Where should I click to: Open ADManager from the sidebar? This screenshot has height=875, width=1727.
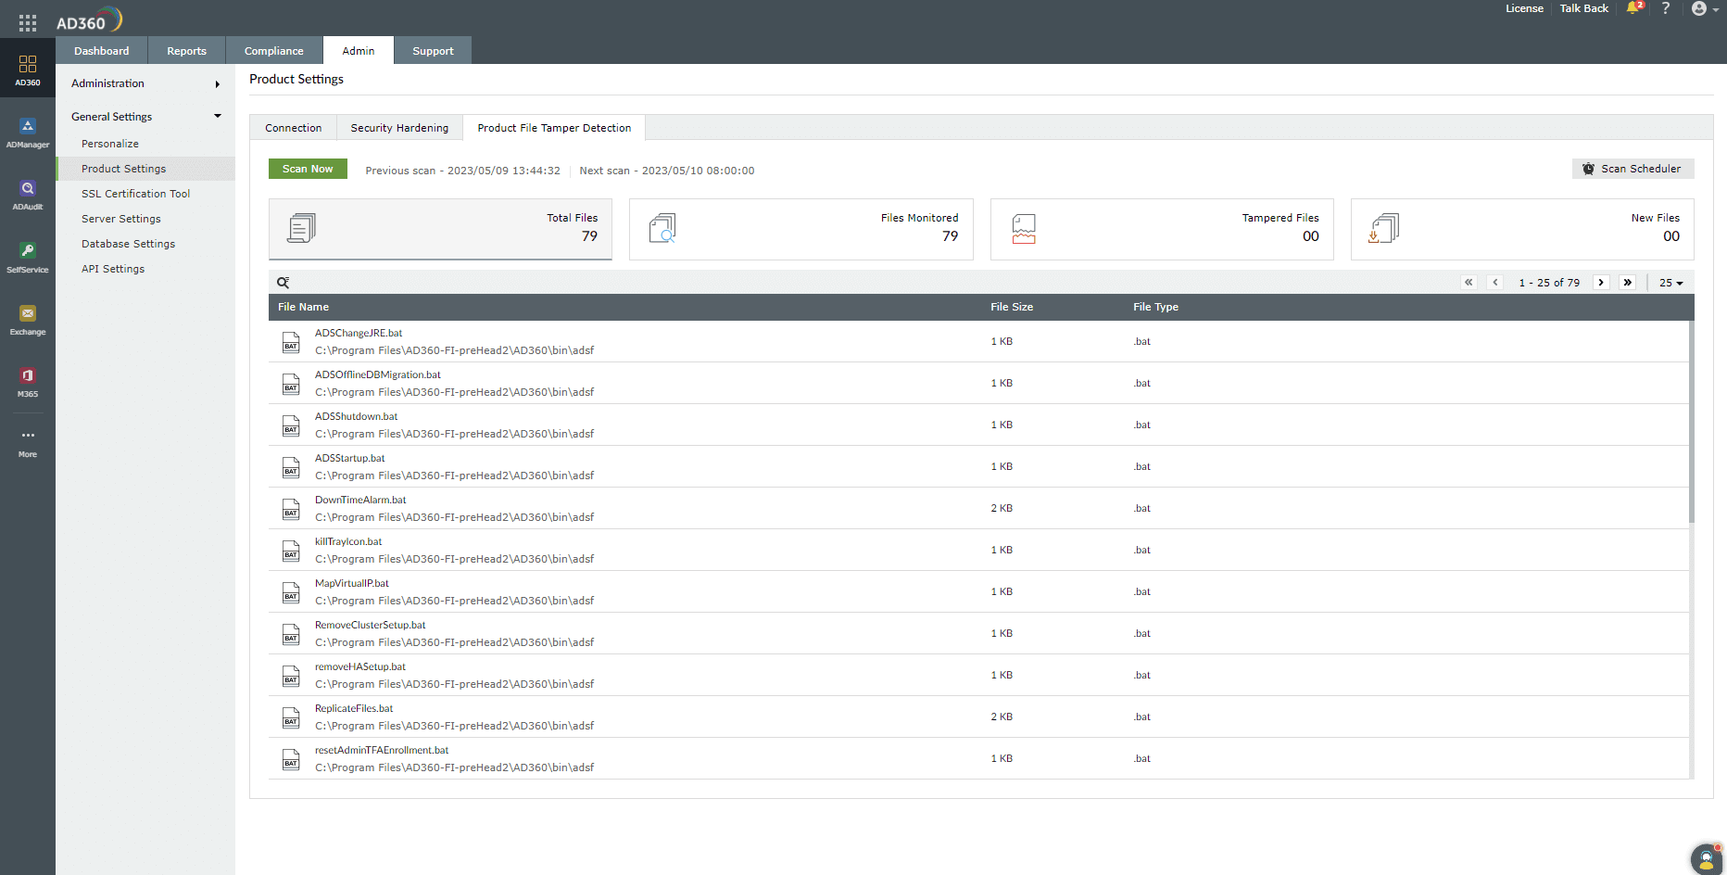(x=28, y=133)
